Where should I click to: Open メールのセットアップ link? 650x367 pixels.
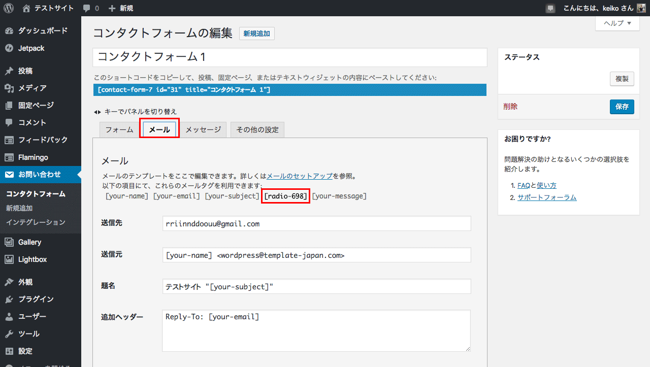click(x=300, y=176)
